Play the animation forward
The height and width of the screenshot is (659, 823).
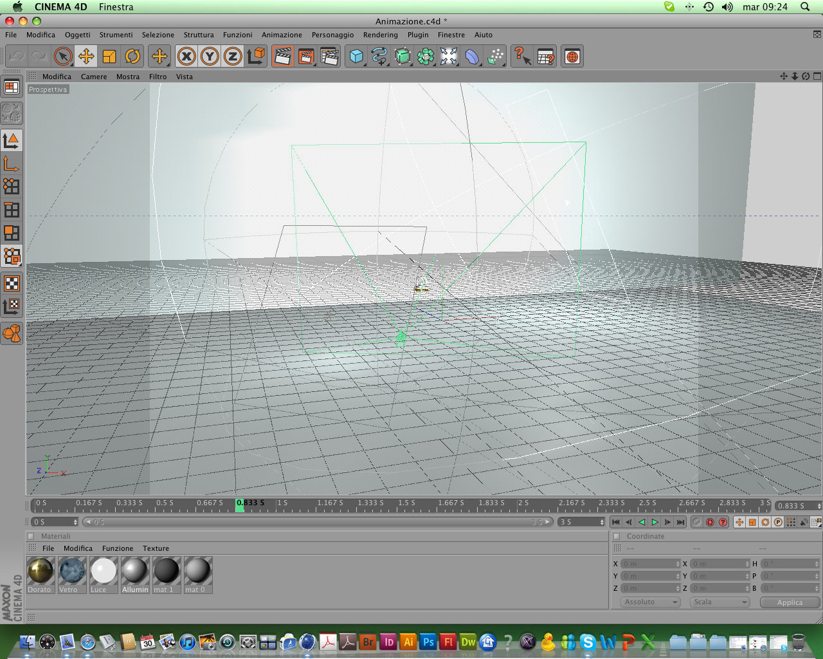coord(655,522)
